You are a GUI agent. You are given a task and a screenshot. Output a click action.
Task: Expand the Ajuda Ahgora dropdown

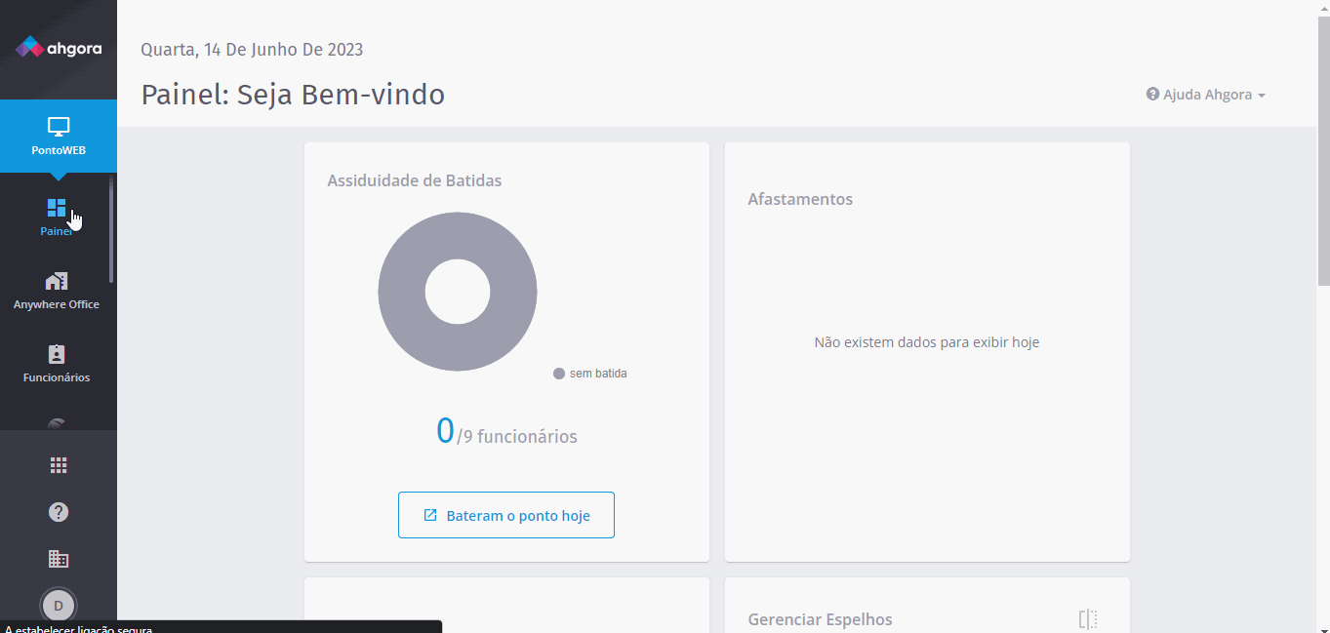click(1205, 94)
